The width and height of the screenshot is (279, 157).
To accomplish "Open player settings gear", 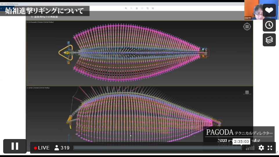I will click(261, 148).
